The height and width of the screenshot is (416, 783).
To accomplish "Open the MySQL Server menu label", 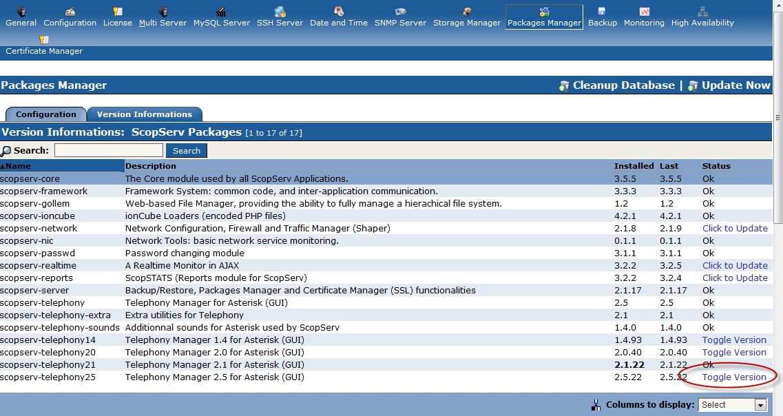I will coord(222,23).
